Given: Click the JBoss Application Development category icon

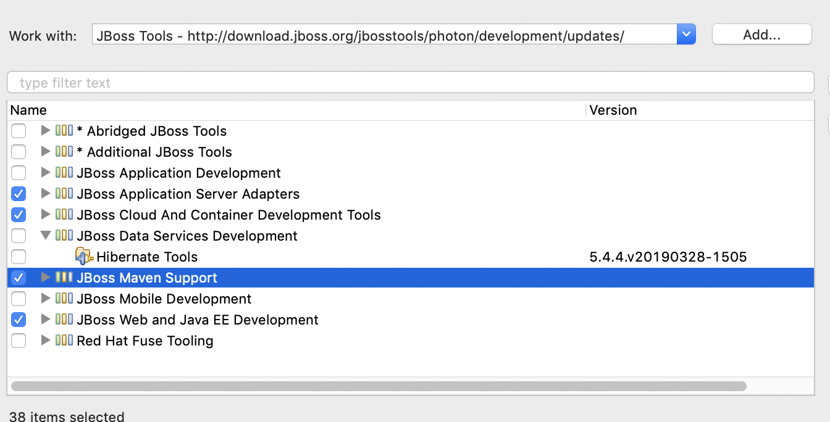Looking at the screenshot, I should click(x=64, y=173).
